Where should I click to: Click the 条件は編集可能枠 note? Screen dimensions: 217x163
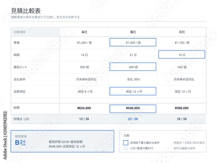pyautogui.click(x=184, y=148)
